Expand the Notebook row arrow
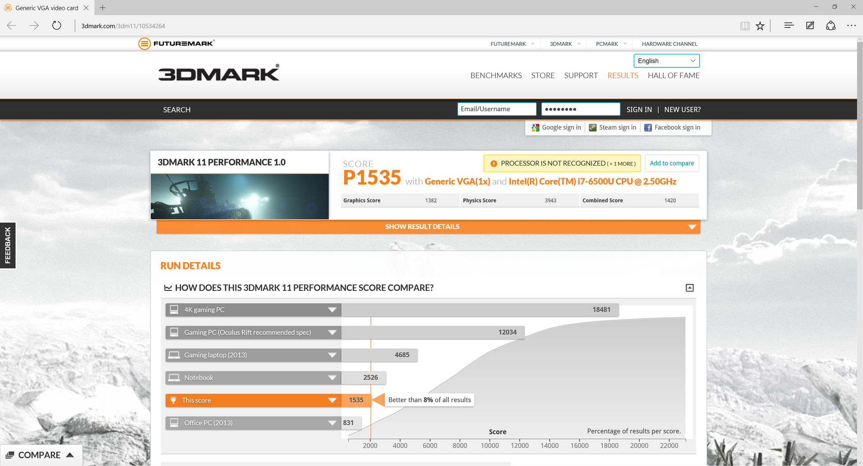The height and width of the screenshot is (466, 863). [332, 378]
